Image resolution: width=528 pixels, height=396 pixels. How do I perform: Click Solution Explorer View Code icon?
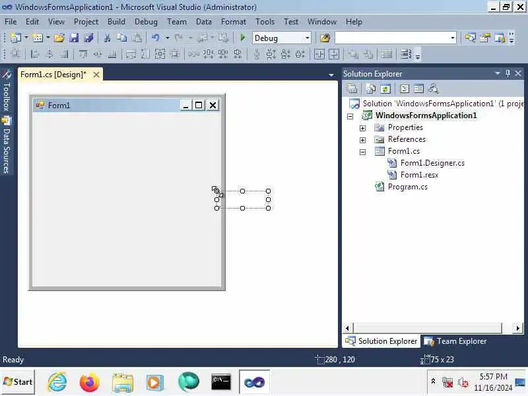tap(405, 89)
